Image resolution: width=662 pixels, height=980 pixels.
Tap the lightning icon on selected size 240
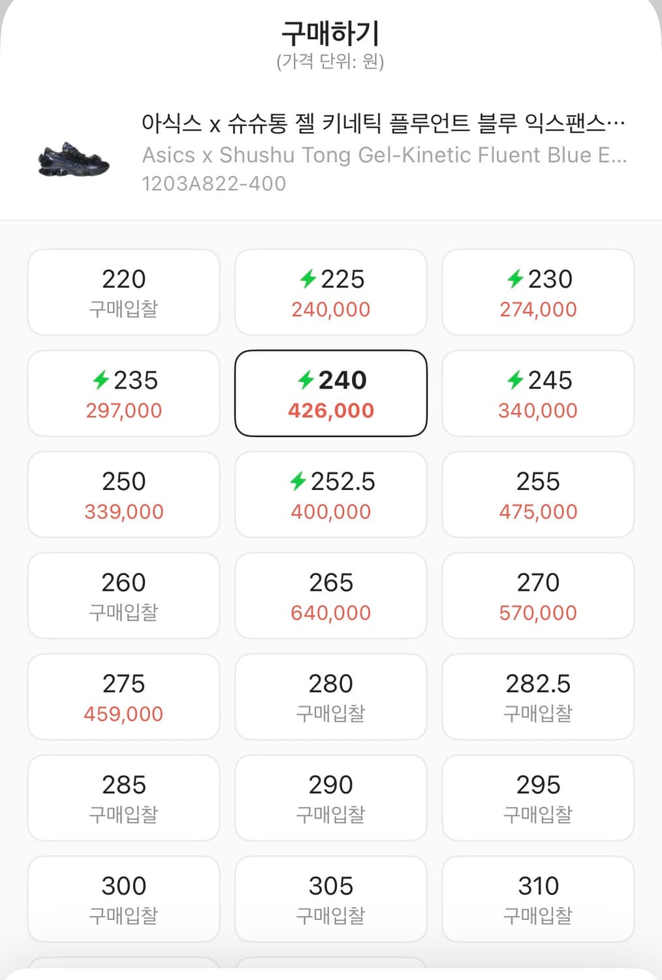(x=306, y=380)
